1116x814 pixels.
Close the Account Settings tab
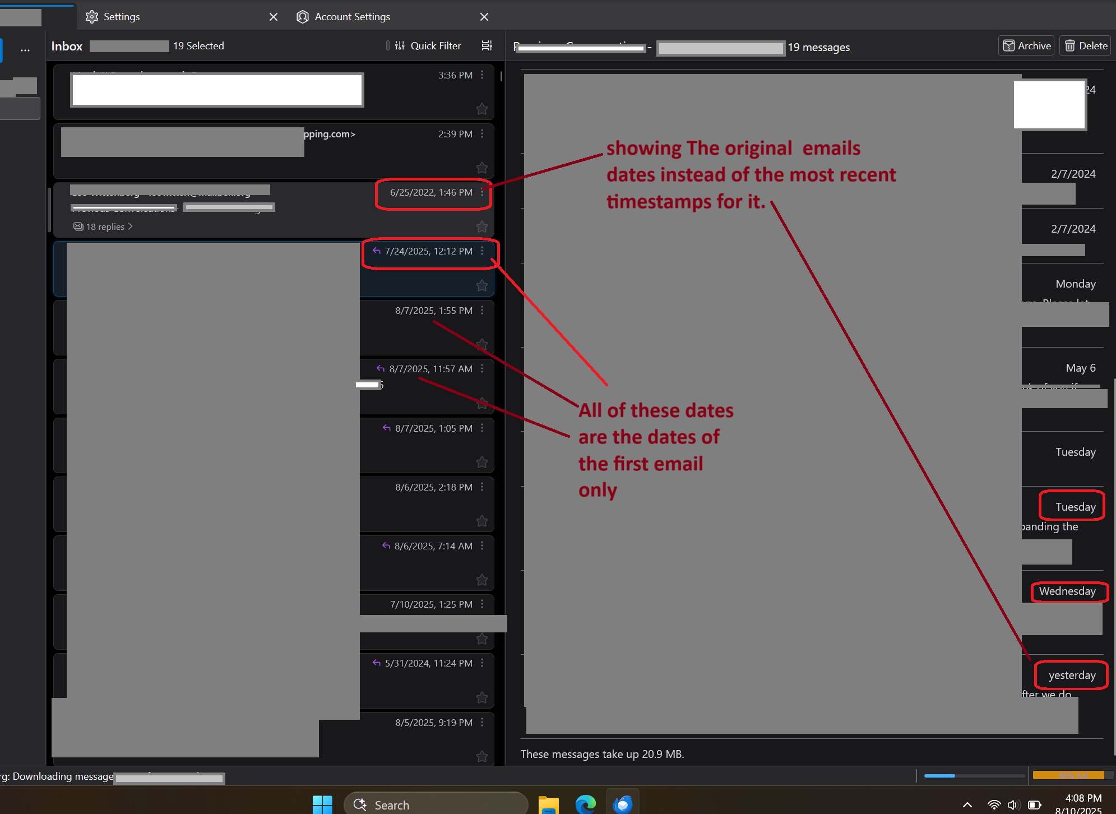pos(484,17)
